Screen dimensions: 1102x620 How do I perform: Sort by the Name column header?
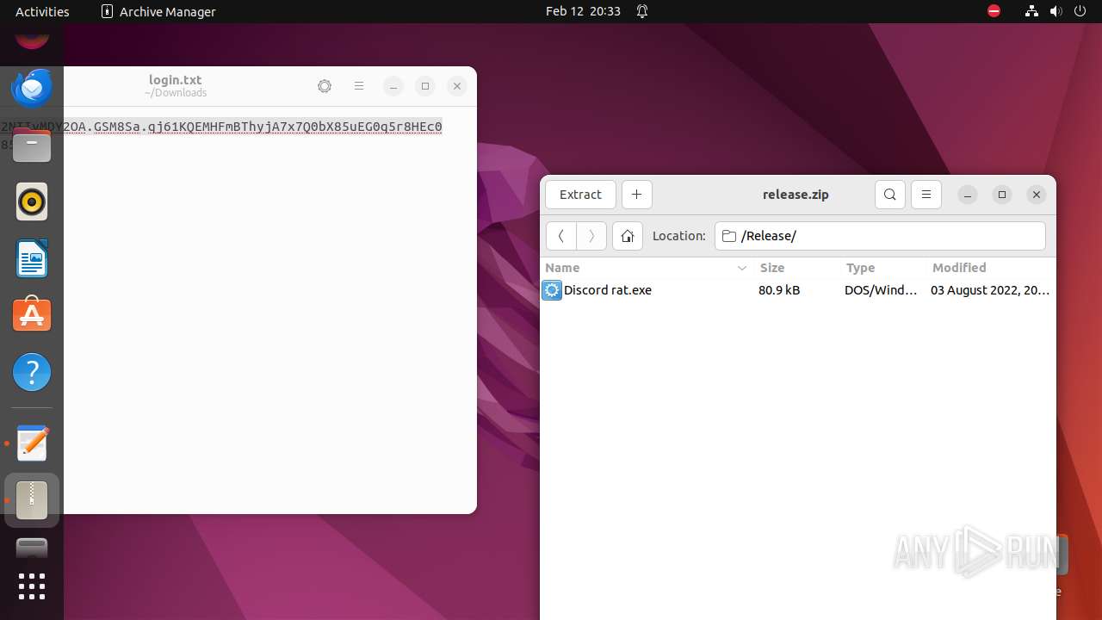coord(646,268)
